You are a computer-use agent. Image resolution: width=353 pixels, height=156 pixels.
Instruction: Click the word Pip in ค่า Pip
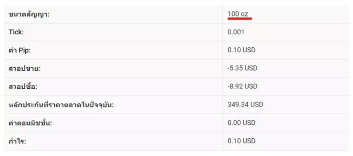tap(25, 50)
